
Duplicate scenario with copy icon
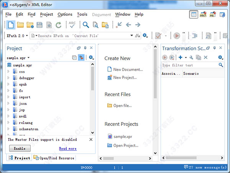point(199,57)
